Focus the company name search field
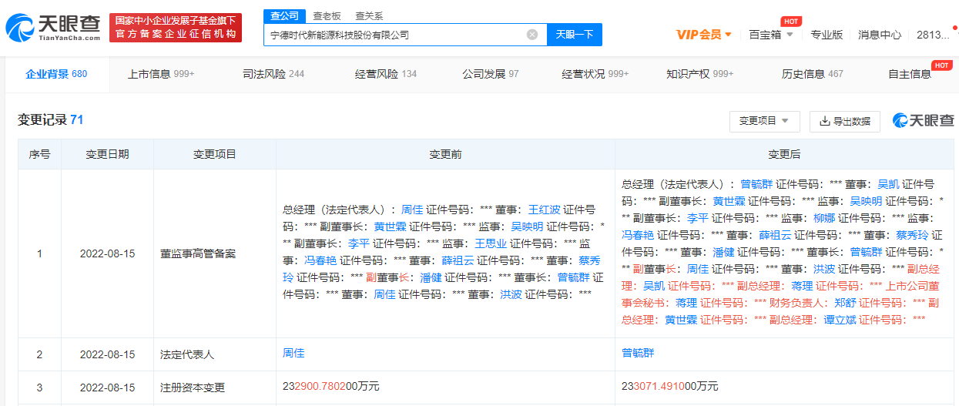959x406 pixels. 405,35
